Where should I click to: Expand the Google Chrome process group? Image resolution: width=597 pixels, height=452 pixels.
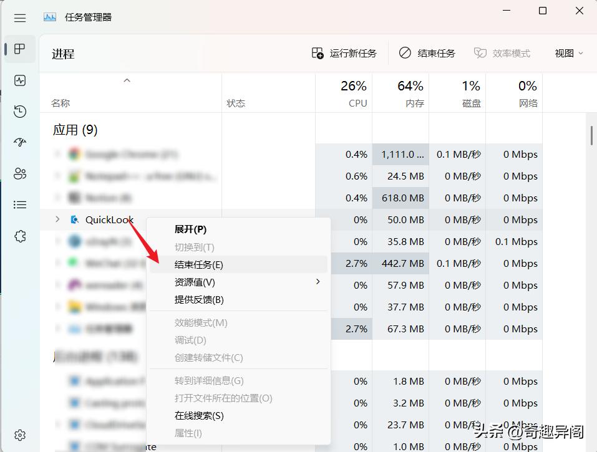tap(57, 154)
